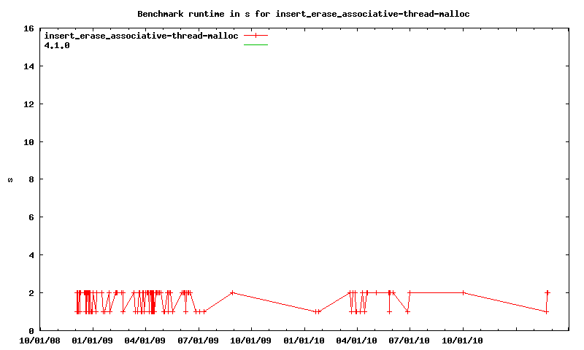Click the x-axis date label 04/01/09
Screen dimensions: 584x350
tap(145, 340)
